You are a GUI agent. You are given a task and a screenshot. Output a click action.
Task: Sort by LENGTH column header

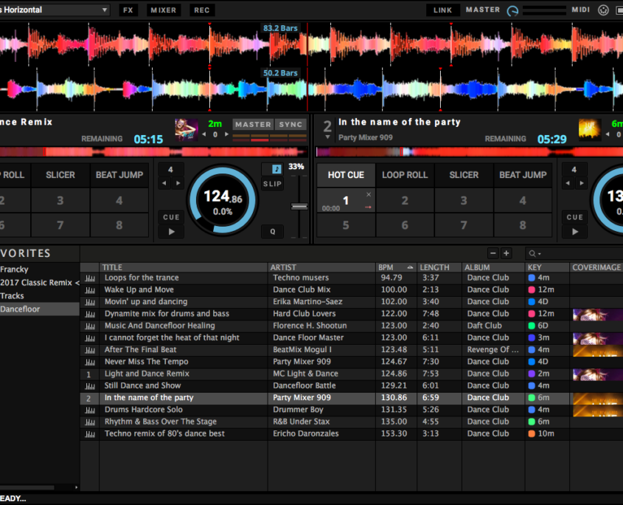coord(439,267)
